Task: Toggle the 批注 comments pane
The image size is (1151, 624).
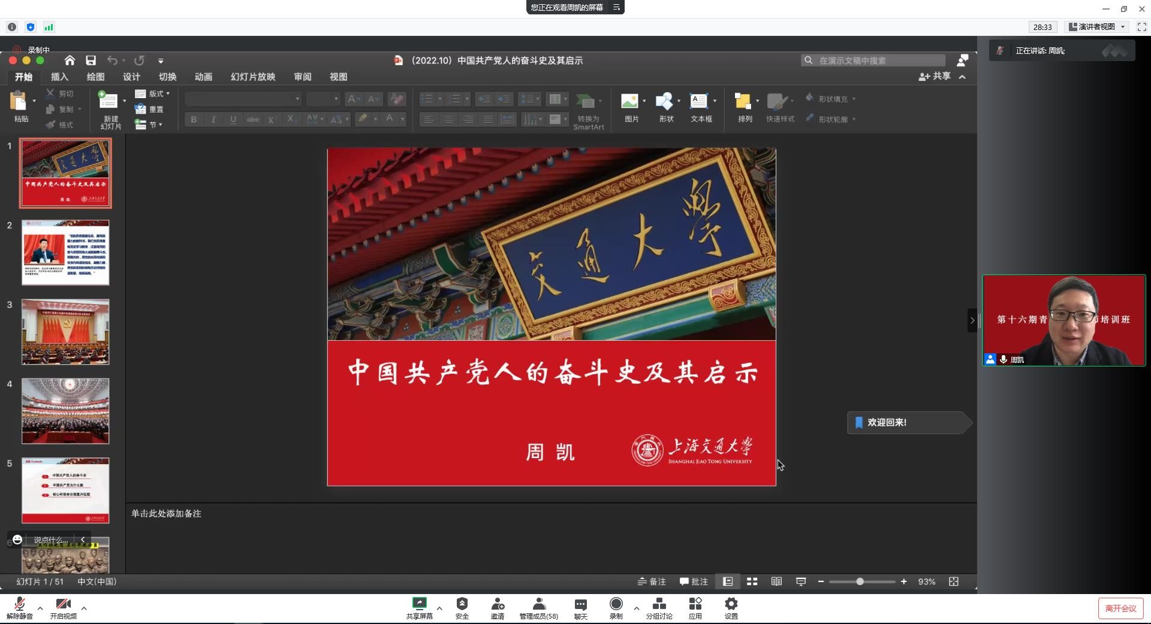Action: click(x=694, y=581)
